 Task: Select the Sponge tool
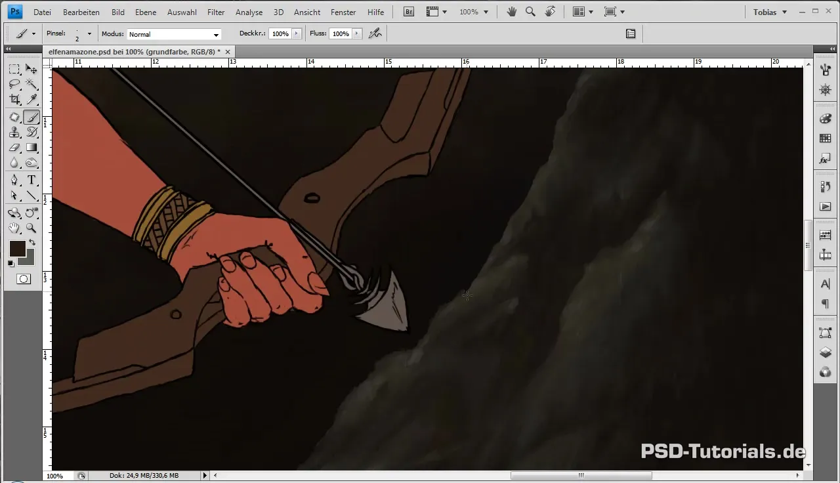[31, 163]
